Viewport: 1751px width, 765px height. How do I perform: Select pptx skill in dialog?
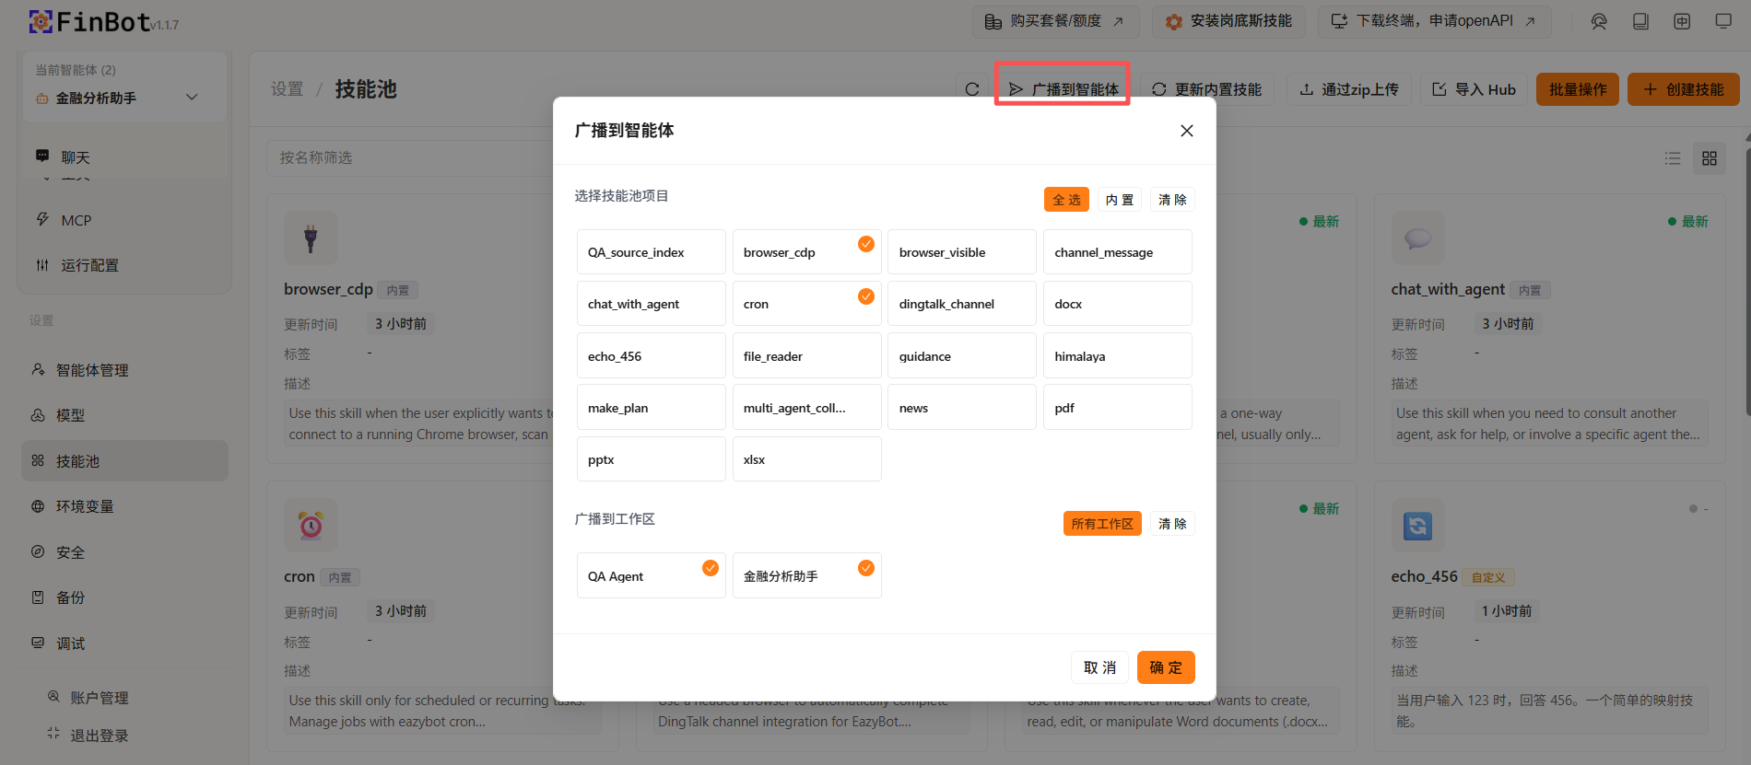click(x=652, y=459)
